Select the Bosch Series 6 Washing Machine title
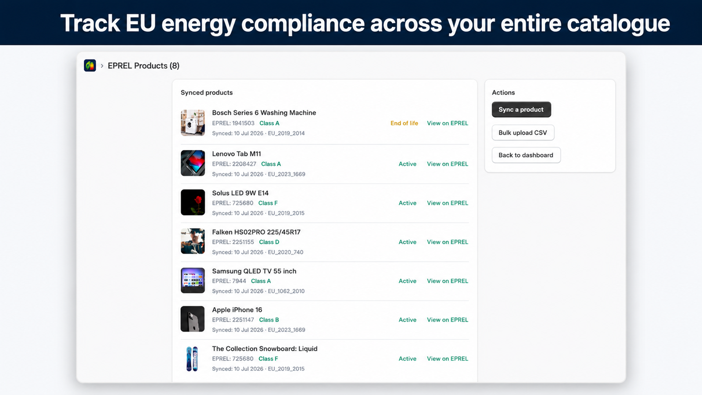The width and height of the screenshot is (702, 395). (264, 113)
